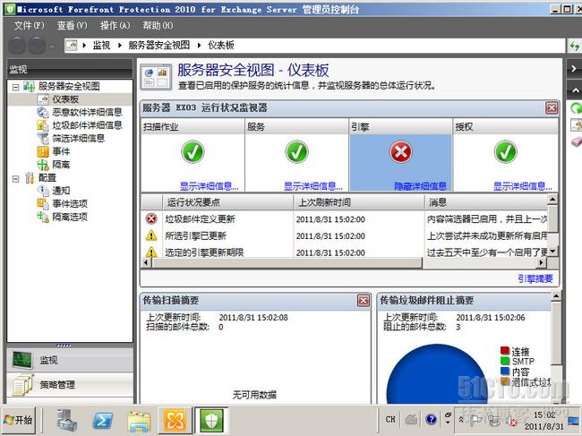Select 仪表板 in the tree
The width and height of the screenshot is (582, 436).
[65, 99]
